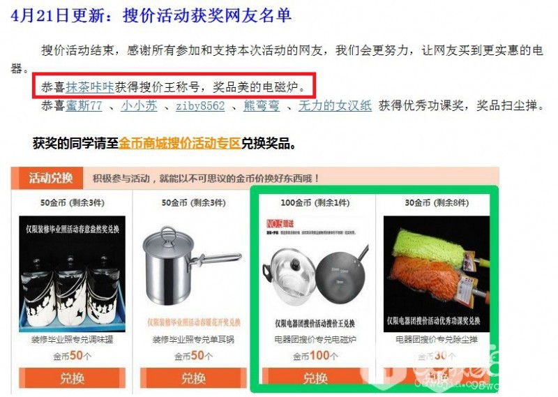The height and width of the screenshot is (397, 558).
Task: Redeem the 100-coin induction cooker prize
Action: pyautogui.click(x=315, y=377)
